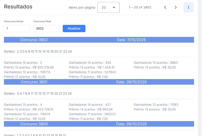Click the '1 – 20 of 3802' range label
Image resolution: width=202 pixels, height=136 pixels.
(x=140, y=7)
